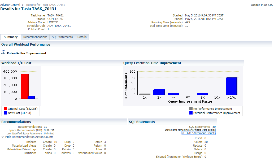The image size is (274, 167).
Task: Click the Potential for Improvement info icon
Action: pyautogui.click(x=3, y=52)
